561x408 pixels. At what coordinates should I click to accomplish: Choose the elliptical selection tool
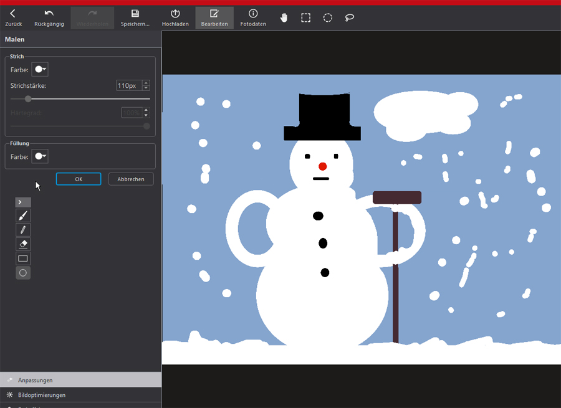[328, 17]
